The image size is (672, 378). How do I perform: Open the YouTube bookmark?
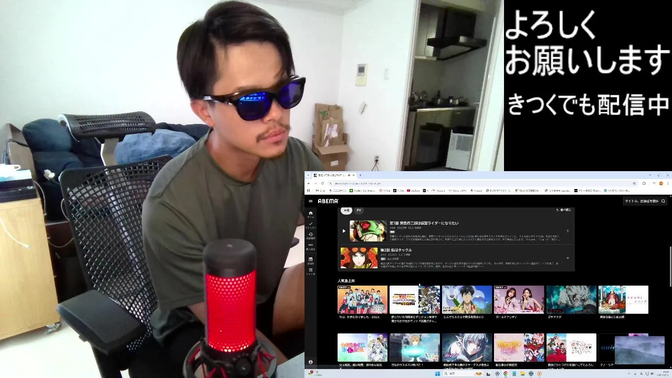(413, 190)
